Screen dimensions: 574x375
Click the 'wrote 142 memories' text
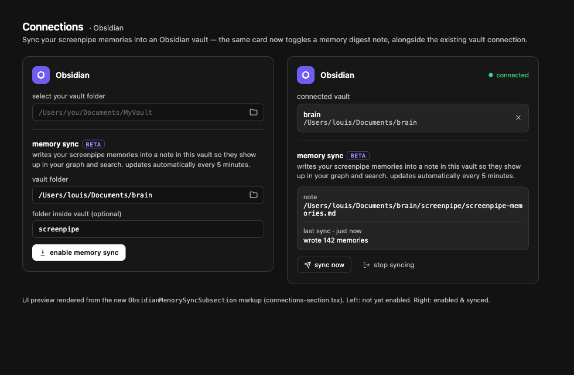tap(336, 240)
